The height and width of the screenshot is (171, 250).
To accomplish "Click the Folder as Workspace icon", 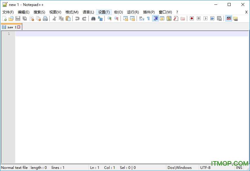I will click(x=183, y=18).
